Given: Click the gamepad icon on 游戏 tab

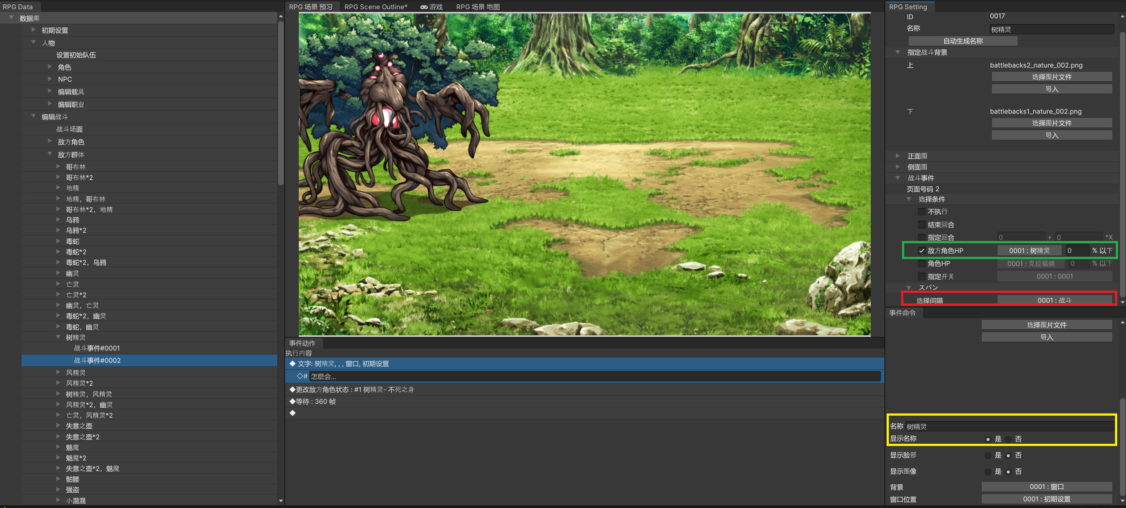Looking at the screenshot, I should 424,7.
